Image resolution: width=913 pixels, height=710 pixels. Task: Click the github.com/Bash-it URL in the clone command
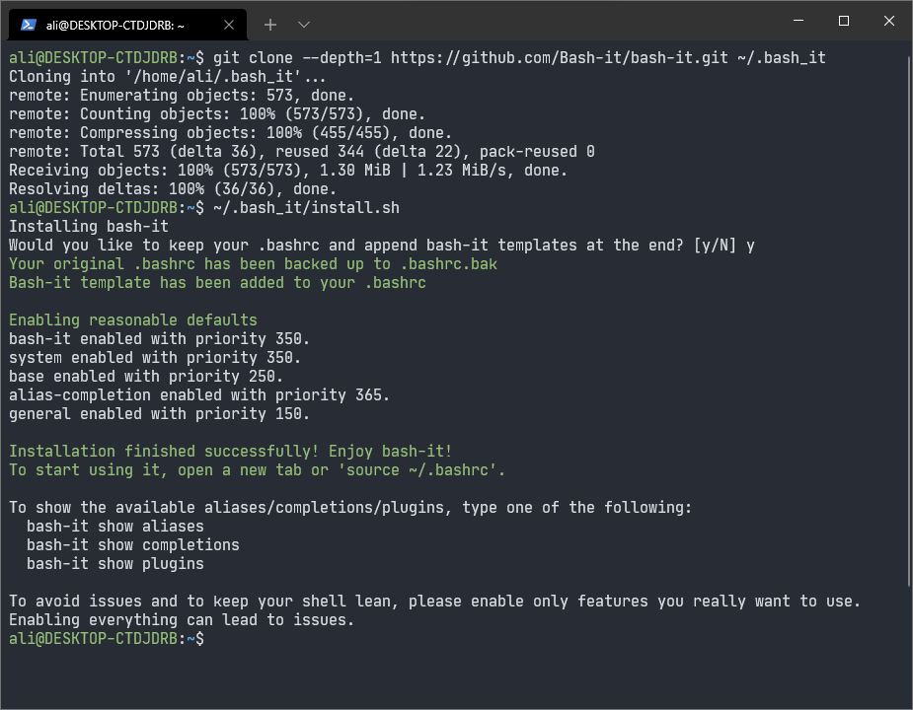tap(559, 57)
